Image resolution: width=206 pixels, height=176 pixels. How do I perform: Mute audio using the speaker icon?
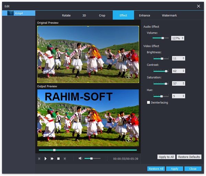[x=80, y=159]
